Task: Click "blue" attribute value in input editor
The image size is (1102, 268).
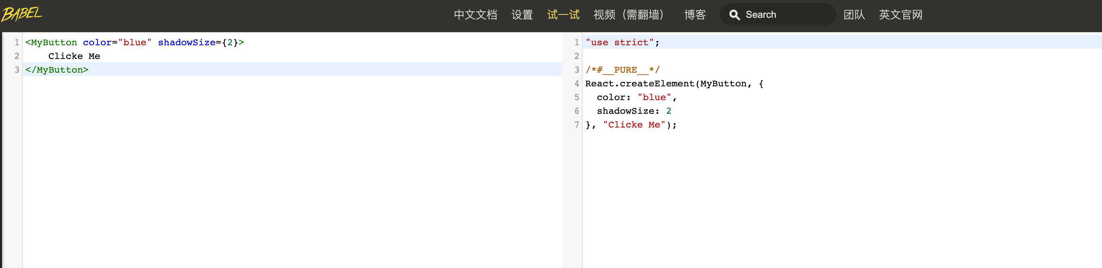Action: [135, 42]
